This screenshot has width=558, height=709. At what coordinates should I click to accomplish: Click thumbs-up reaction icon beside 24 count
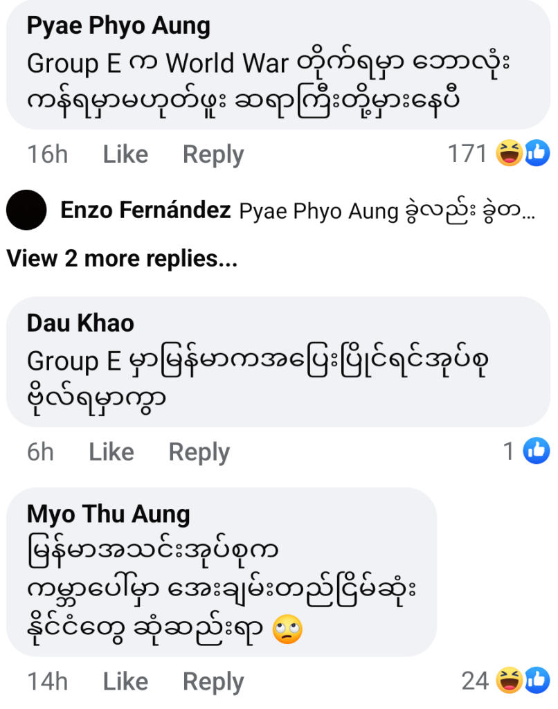(537, 681)
